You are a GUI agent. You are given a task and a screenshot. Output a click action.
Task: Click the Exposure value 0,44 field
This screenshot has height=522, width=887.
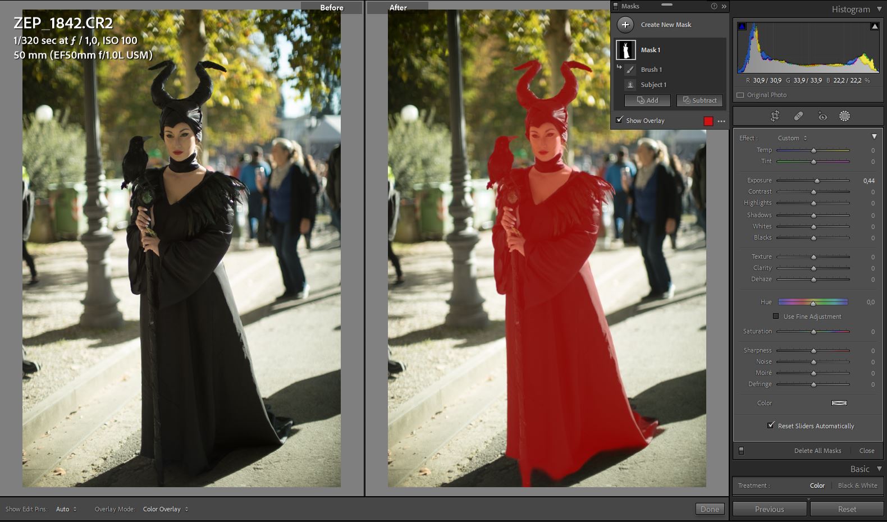point(868,181)
